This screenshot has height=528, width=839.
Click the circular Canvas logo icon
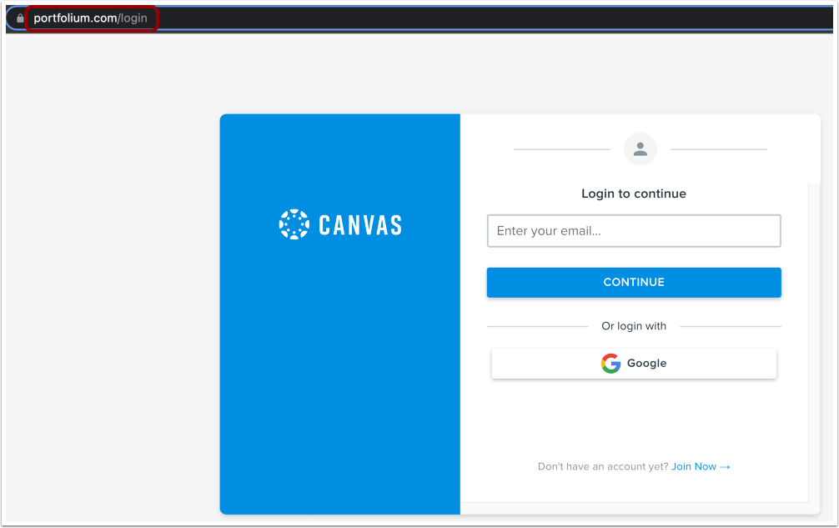coord(294,224)
